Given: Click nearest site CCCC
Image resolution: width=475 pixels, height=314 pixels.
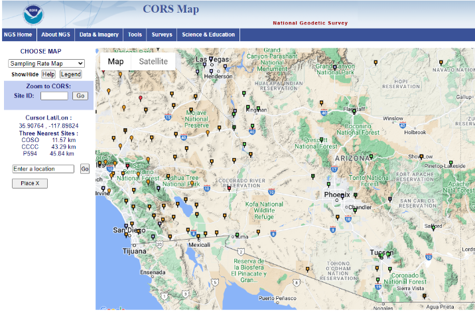Looking at the screenshot, I should [x=30, y=147].
